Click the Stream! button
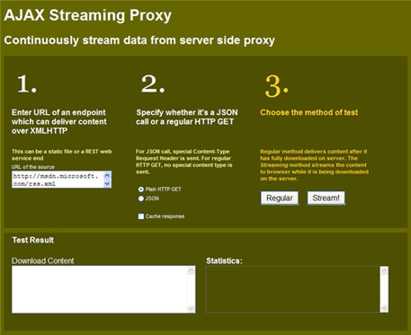The width and height of the screenshot is (411, 335). 326,198
